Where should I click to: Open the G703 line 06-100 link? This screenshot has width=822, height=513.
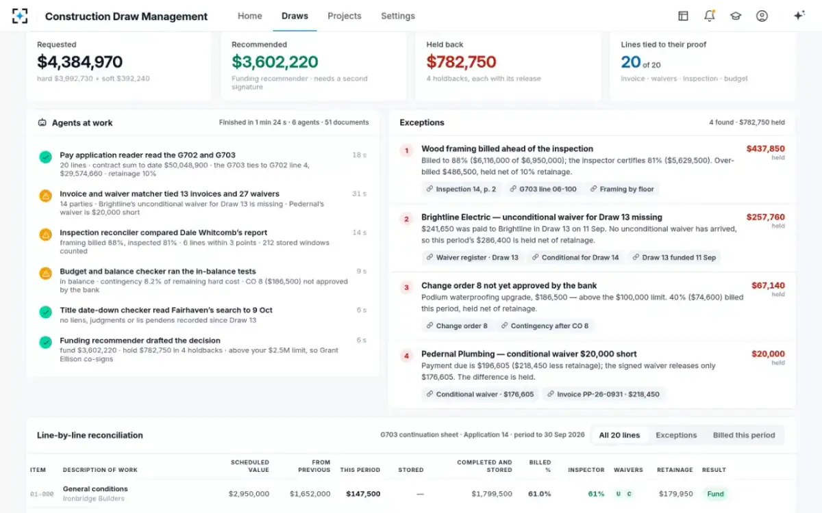544,189
